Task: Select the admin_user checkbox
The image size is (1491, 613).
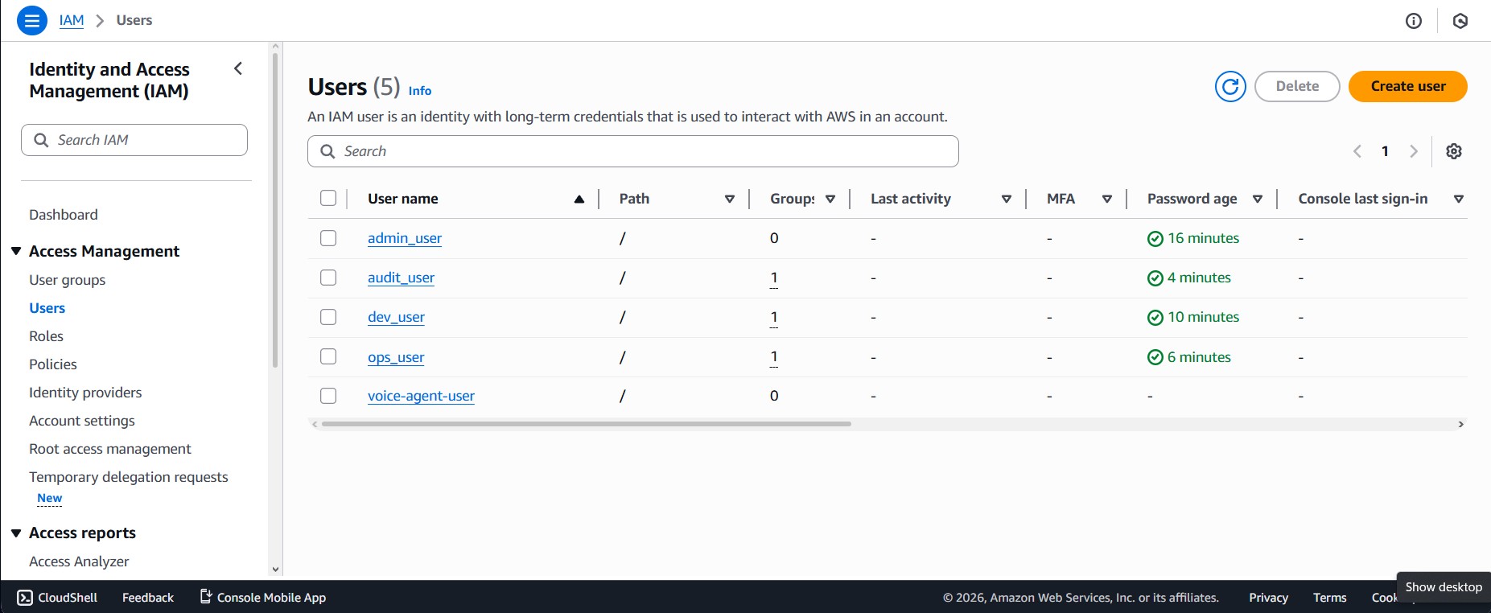Action: [328, 238]
